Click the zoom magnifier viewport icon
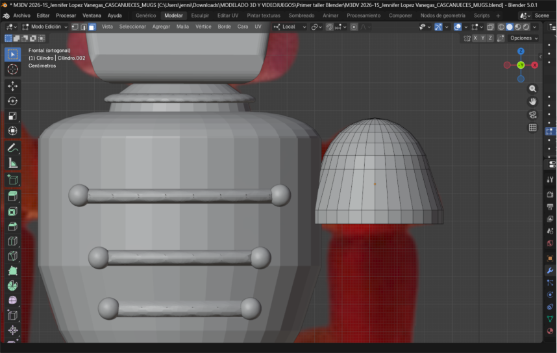 coord(533,88)
